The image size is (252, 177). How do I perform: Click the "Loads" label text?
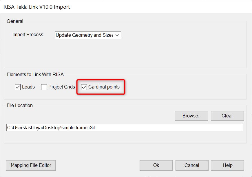coord(28,87)
